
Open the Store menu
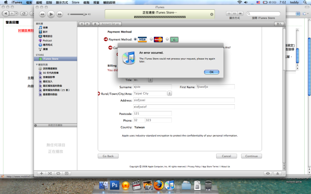(75, 2)
